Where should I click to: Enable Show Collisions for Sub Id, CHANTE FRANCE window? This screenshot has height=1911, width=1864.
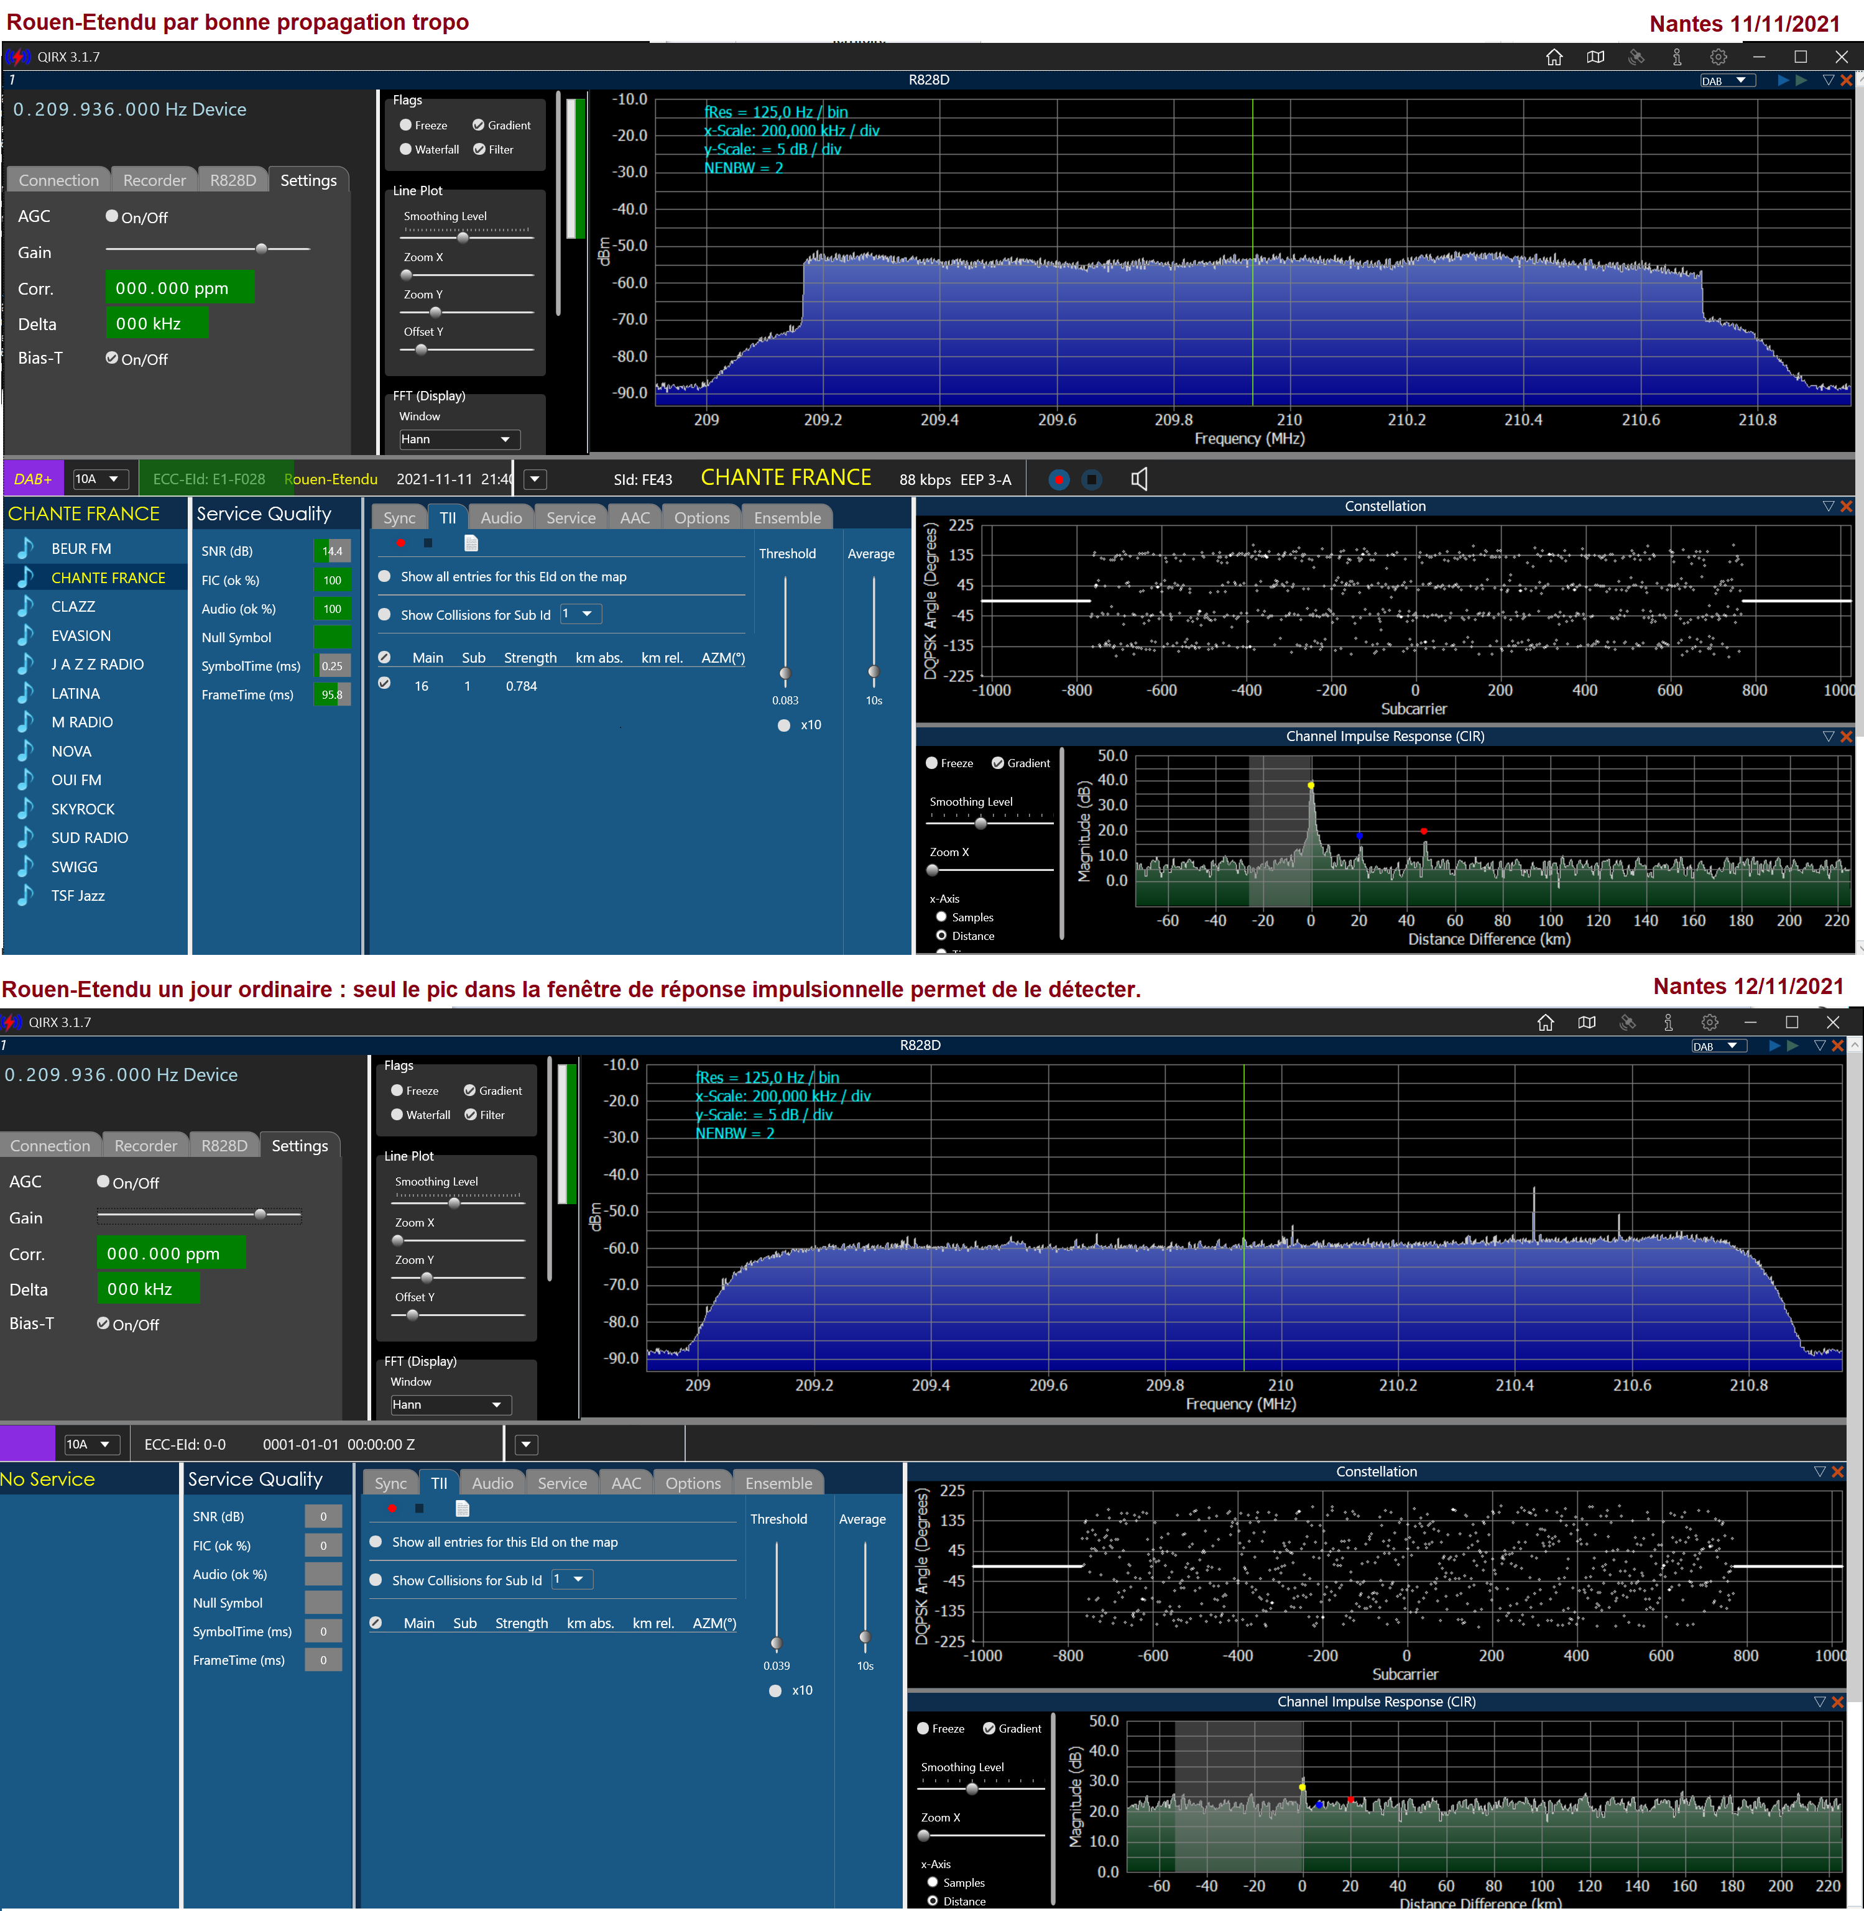tap(385, 615)
